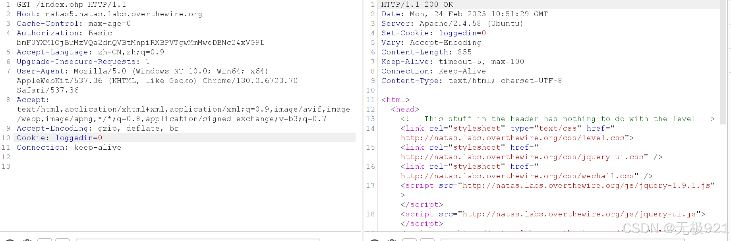Click the link tag on response line 16
Viewport: 731px width, 241px height.
470,166
